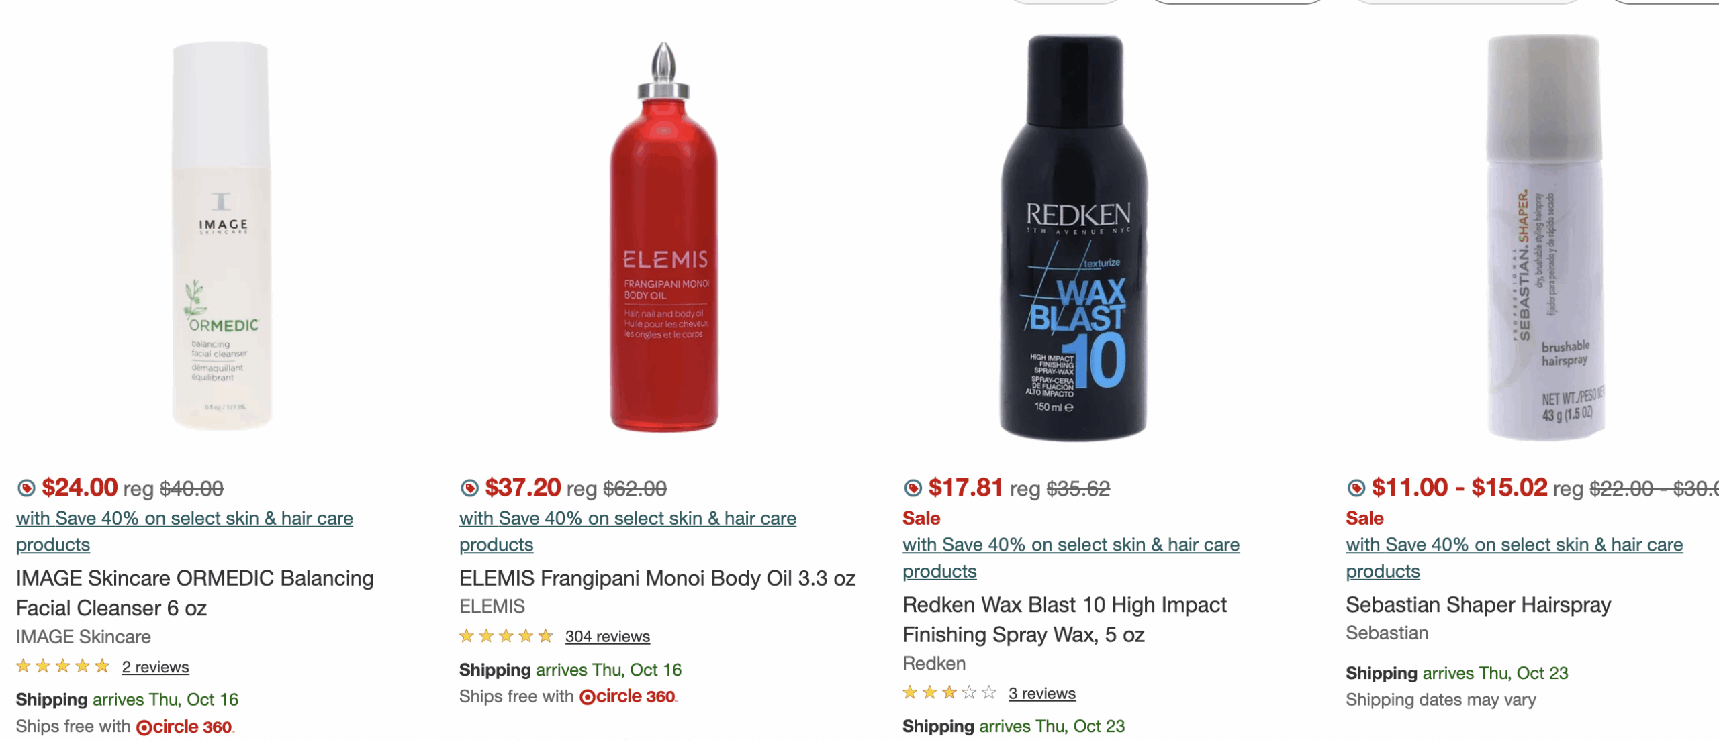The width and height of the screenshot is (1719, 740).
Task: Follow the Save 40% promo link under $24.00
Action: point(184,519)
